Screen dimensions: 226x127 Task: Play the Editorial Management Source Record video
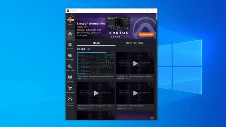pos(96,93)
